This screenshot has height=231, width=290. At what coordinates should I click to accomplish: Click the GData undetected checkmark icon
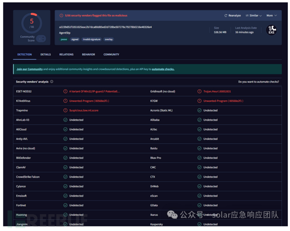coord(199,205)
